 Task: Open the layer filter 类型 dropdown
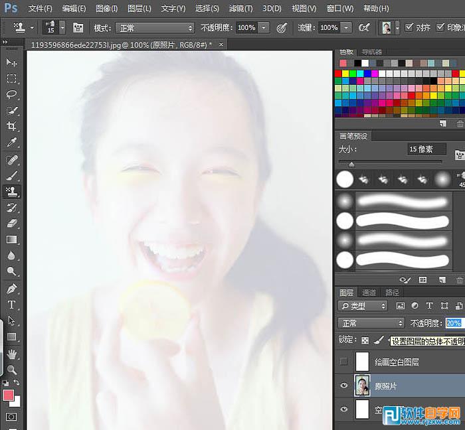(x=363, y=306)
